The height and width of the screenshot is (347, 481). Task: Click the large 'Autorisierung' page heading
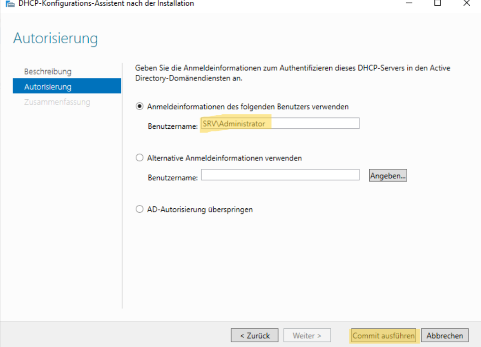pos(55,39)
